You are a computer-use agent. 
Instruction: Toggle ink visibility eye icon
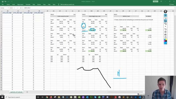point(166,15)
